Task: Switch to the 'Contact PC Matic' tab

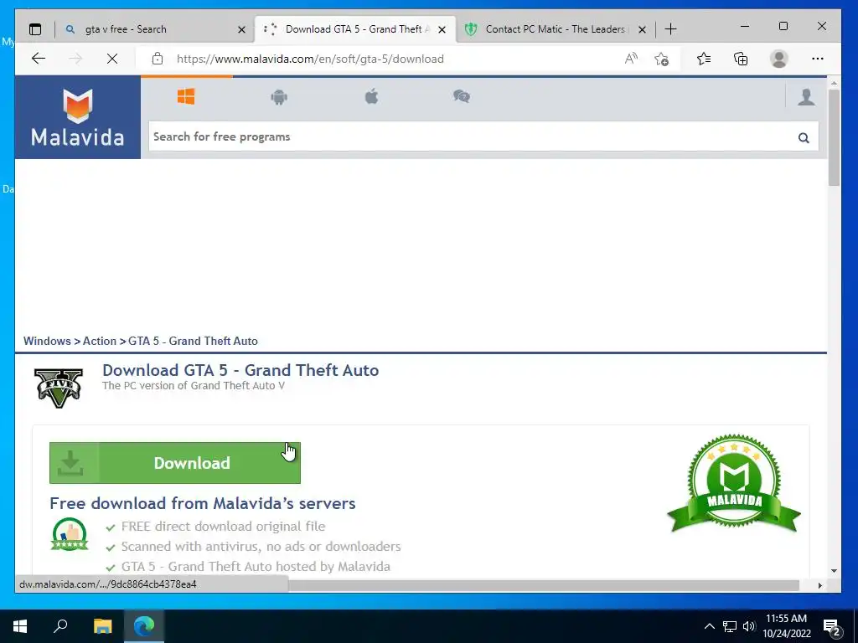Action: click(555, 29)
